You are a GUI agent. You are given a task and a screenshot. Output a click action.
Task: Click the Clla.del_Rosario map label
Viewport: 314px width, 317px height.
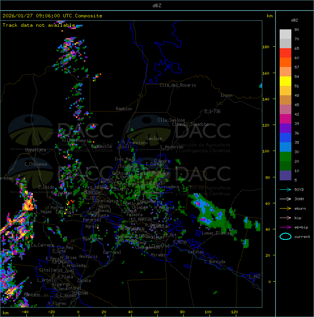[178, 85]
